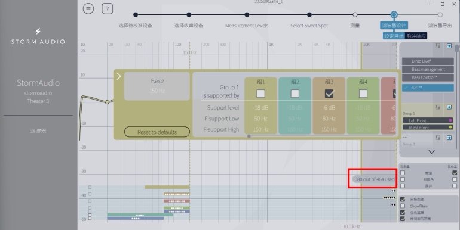Click 380 out of 464 used label
This screenshot has width=460, height=230.
point(375,179)
